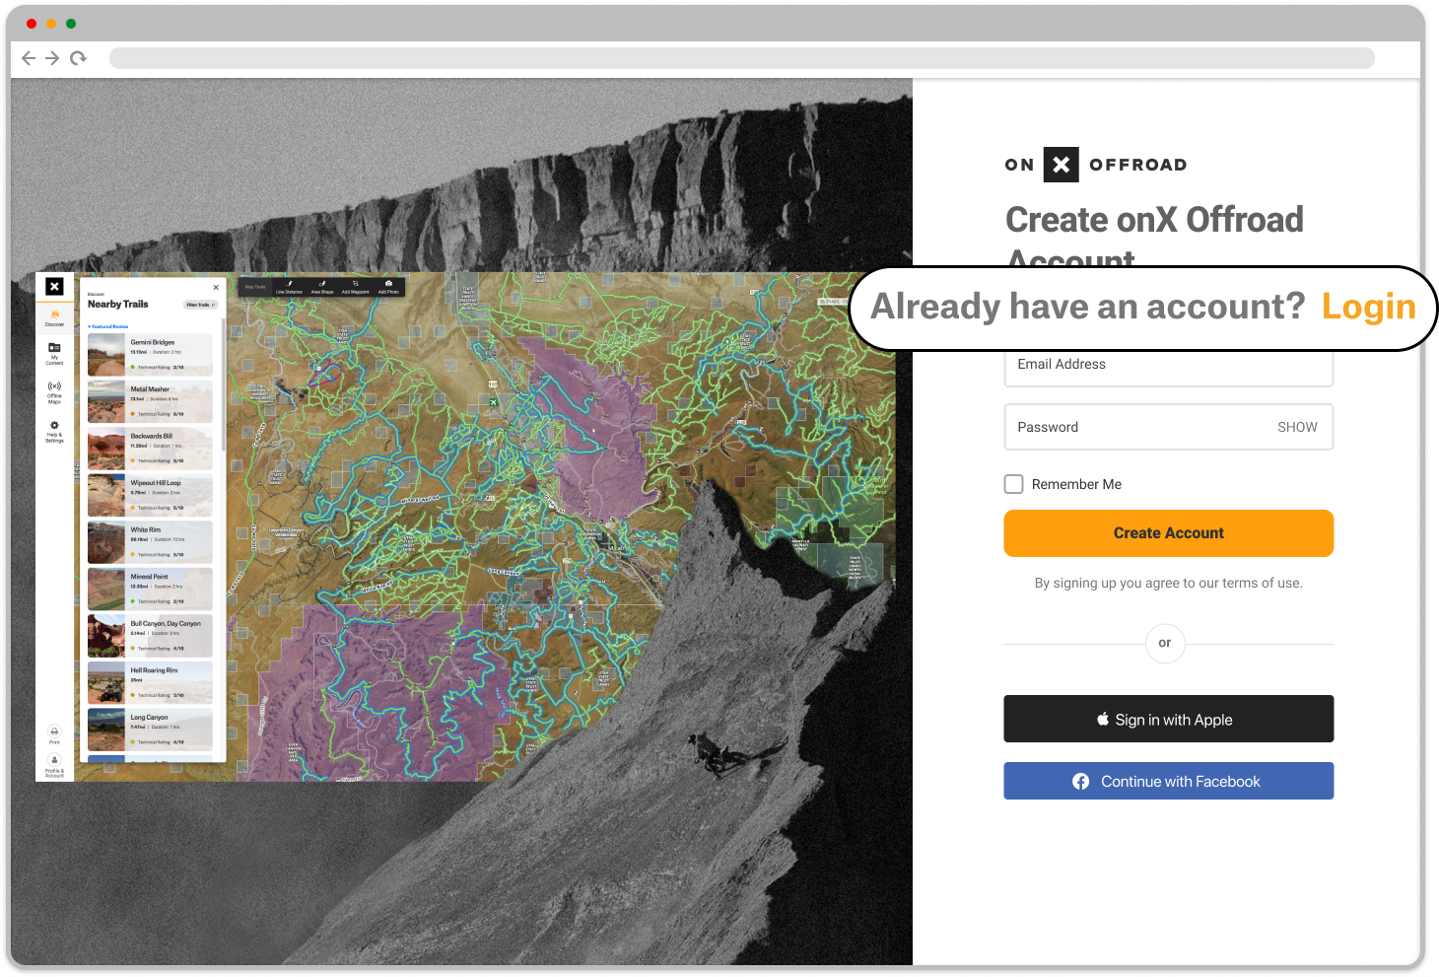Select the Offline Maps icon
This screenshot has width=1439, height=977.
54,389
